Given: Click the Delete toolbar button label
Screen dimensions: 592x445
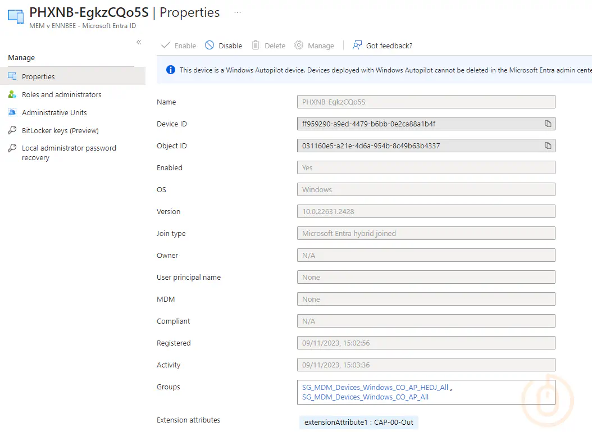Looking at the screenshot, I should [275, 46].
